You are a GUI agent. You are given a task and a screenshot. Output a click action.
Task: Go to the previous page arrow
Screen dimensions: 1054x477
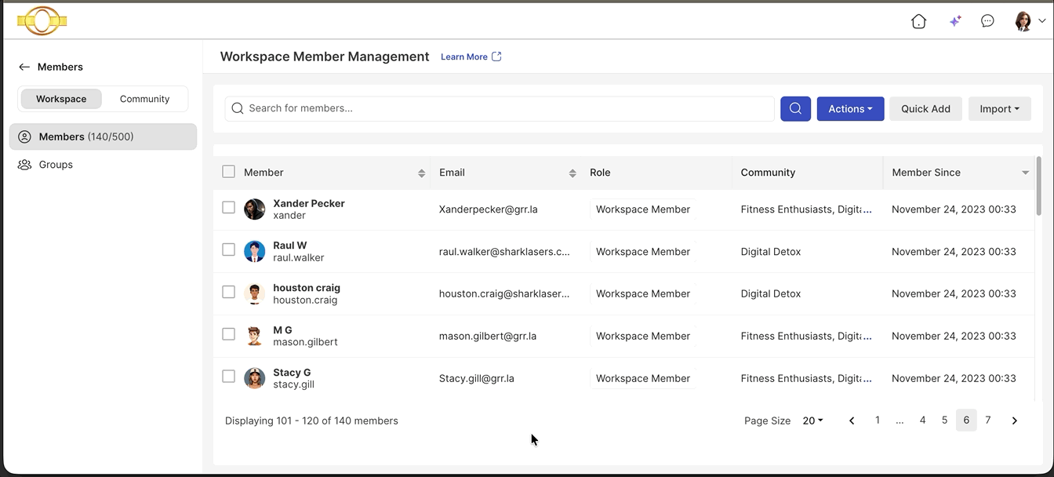[852, 421]
